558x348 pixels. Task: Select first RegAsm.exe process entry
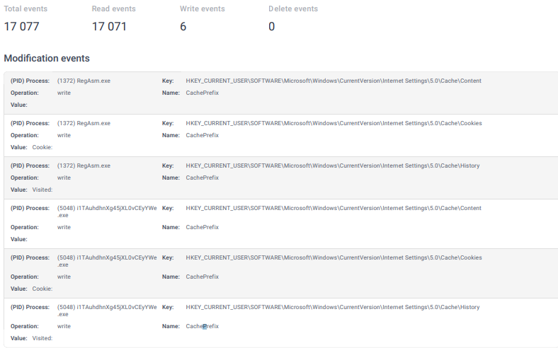coord(84,81)
